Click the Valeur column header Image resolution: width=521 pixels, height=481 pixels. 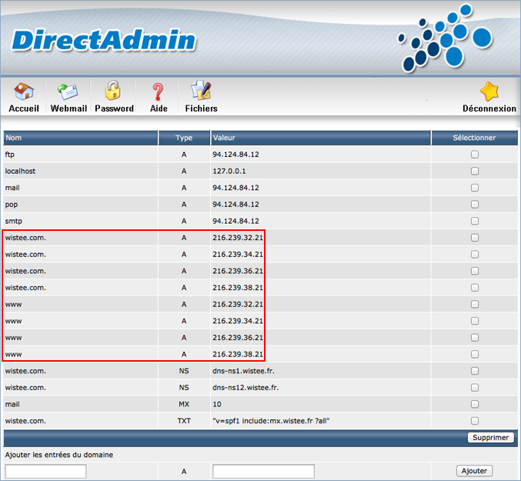pyautogui.click(x=321, y=138)
